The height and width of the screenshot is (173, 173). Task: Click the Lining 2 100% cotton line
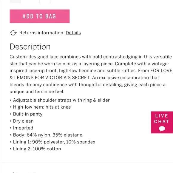pyautogui.click(x=37, y=149)
